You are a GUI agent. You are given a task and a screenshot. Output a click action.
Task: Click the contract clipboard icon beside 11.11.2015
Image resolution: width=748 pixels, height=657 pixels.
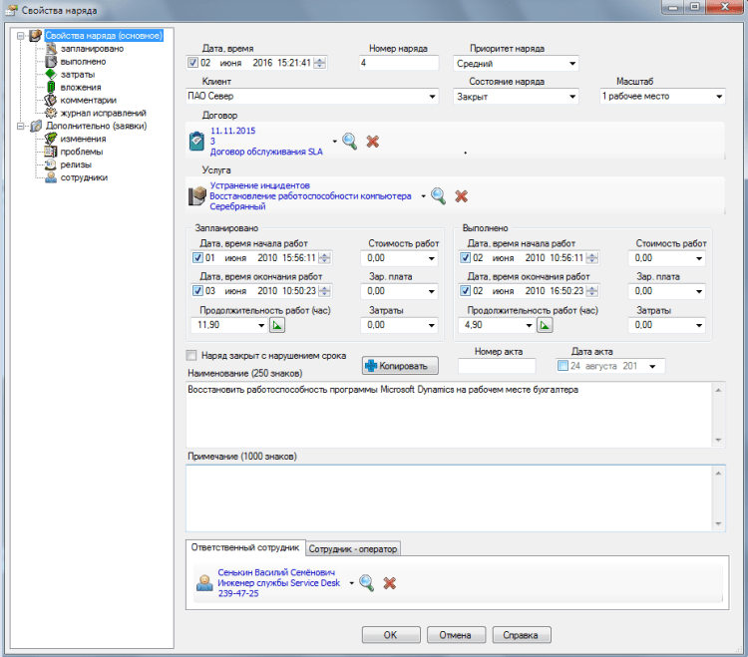tap(196, 142)
